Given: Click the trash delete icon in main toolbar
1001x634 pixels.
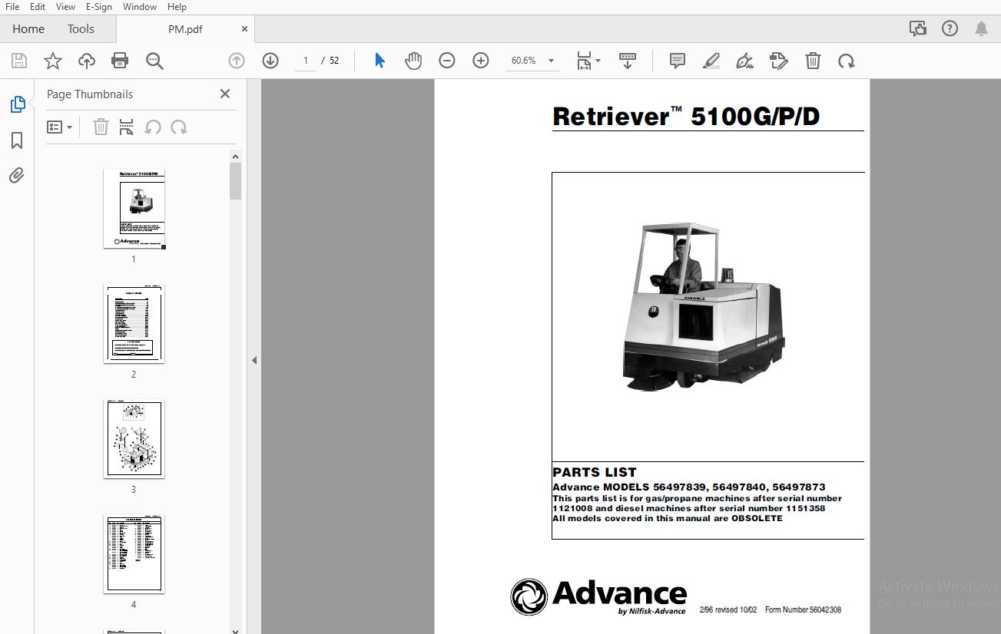Looking at the screenshot, I should [x=814, y=61].
